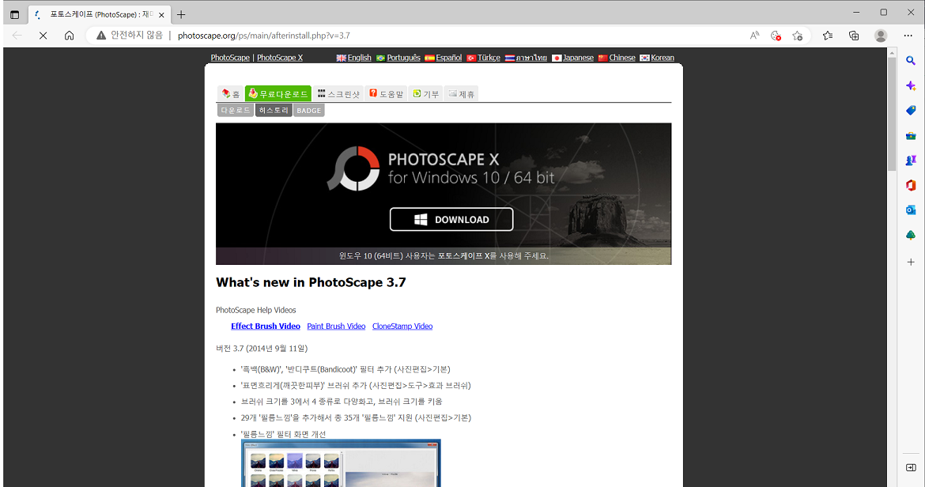
Task: Click the PhotoScape X logo in banner
Action: pyautogui.click(x=353, y=168)
